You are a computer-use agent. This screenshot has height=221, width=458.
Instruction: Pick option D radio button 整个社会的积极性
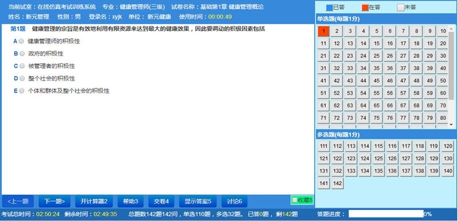click(x=22, y=78)
